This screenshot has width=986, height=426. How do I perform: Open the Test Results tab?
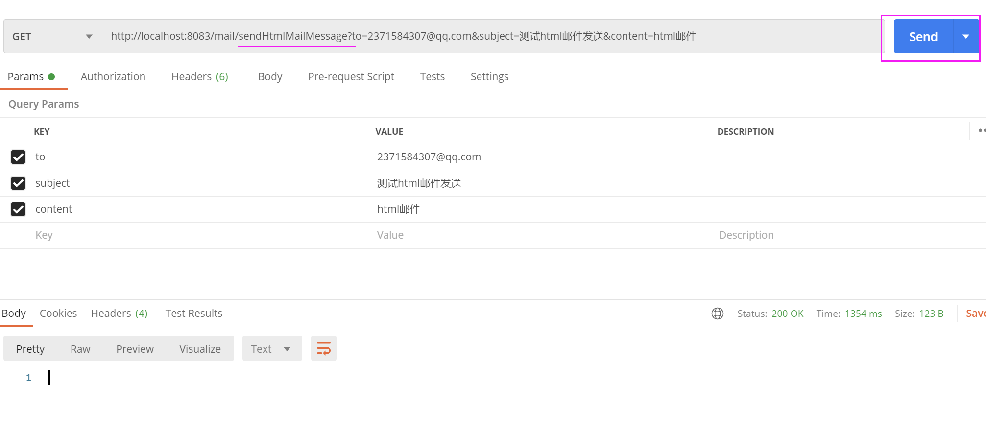click(x=194, y=314)
